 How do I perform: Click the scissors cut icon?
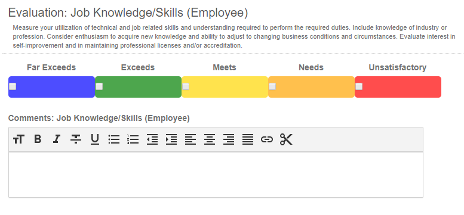[286, 139]
